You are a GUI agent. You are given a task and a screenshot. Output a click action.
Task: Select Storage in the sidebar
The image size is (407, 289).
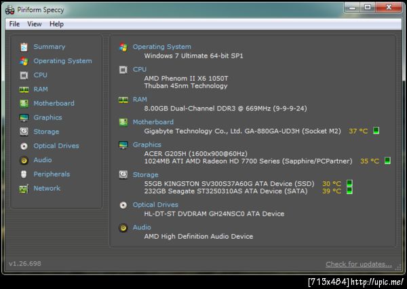(46, 132)
